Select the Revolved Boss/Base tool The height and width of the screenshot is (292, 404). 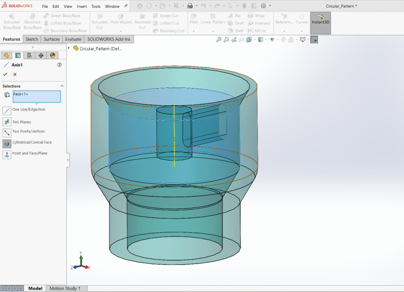click(32, 22)
